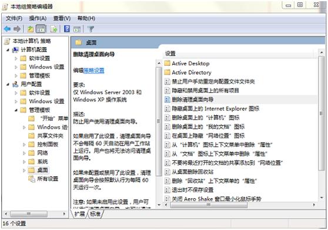Viewport: 328px width, 230px height.
Task: Expand the 系统 tree node
Action: 24,161
